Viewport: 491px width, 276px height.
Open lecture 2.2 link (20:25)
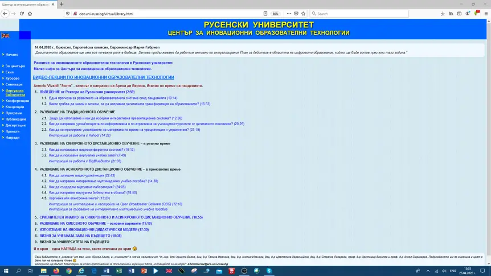[146, 124]
